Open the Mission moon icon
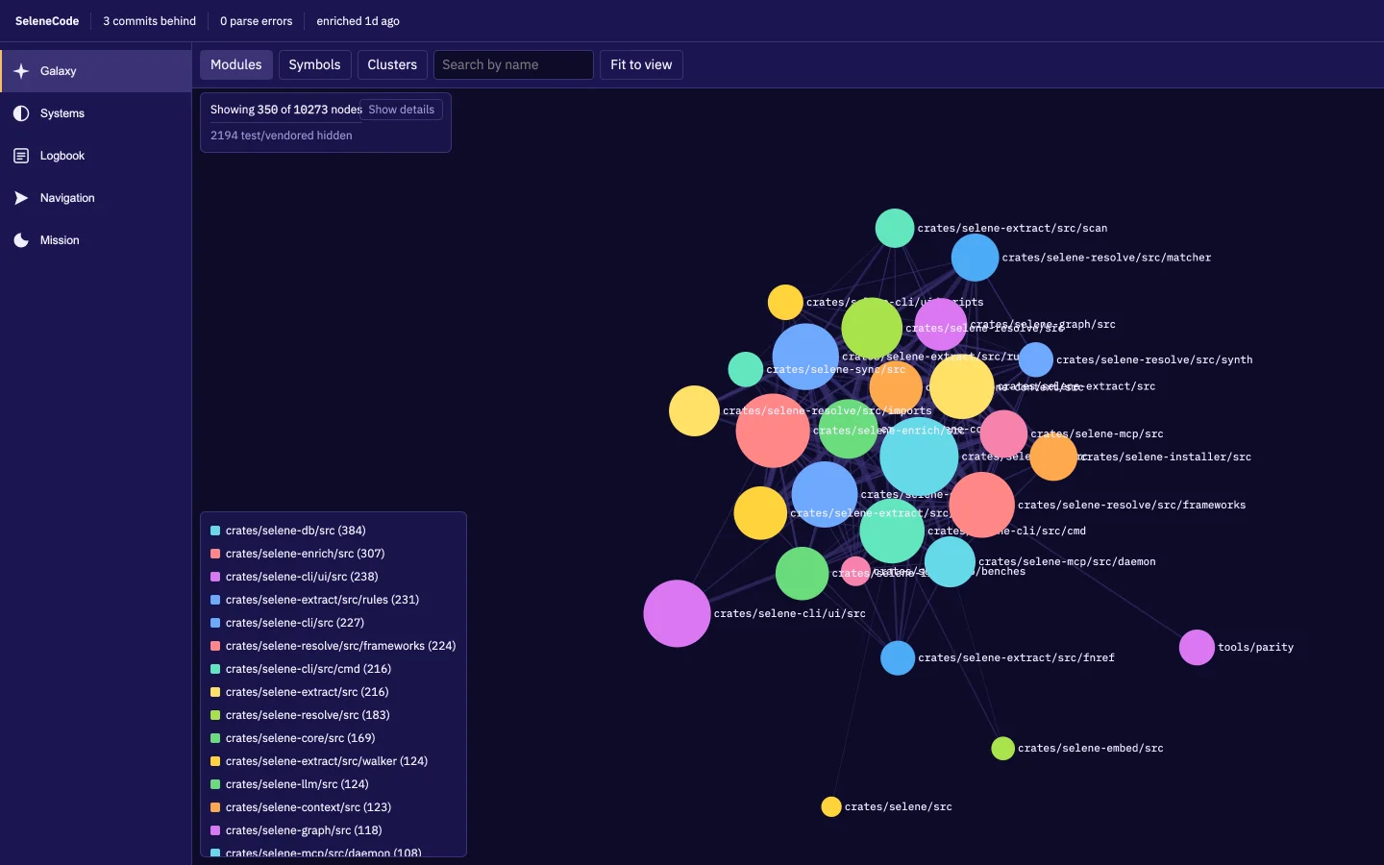 pyautogui.click(x=21, y=240)
